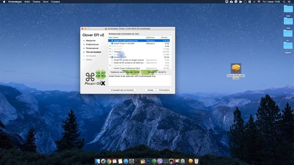Open the Окно menu

(45, 2)
